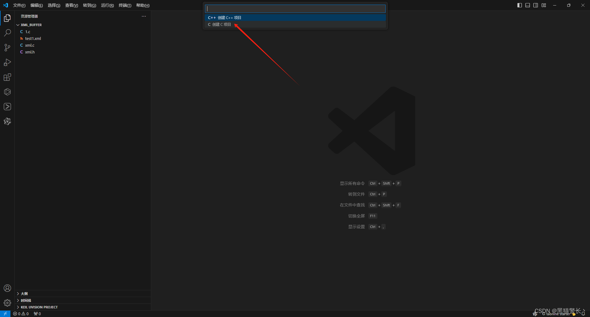This screenshot has width=590, height=317.
Task: Open the 文件(F) menu
Action: point(19,5)
